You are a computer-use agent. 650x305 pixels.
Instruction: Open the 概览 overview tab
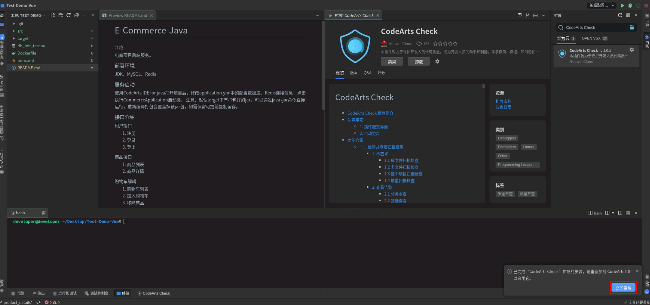point(339,73)
